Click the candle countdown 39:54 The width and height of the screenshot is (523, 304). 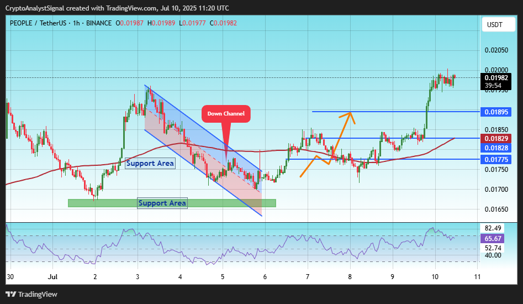pos(493,86)
